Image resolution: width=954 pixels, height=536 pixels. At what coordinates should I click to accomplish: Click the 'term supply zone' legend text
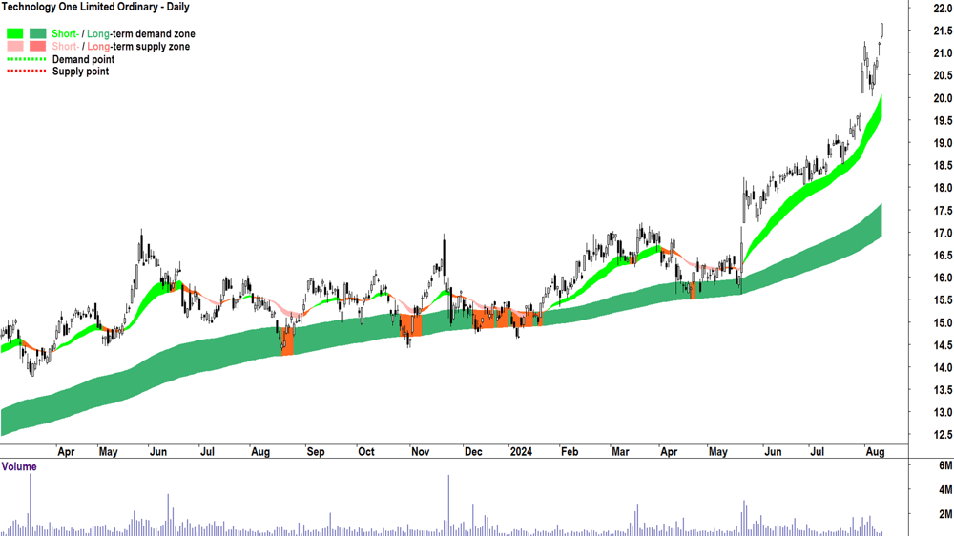click(151, 46)
